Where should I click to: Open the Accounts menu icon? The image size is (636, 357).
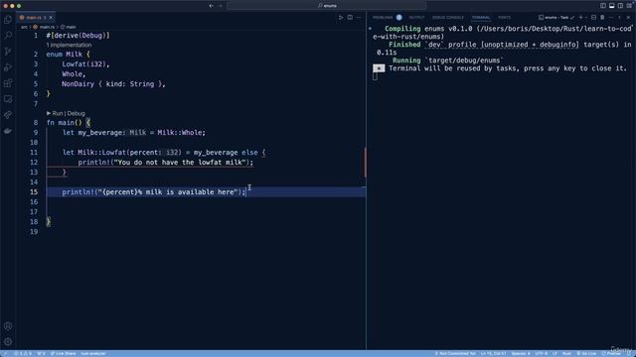tap(8, 326)
